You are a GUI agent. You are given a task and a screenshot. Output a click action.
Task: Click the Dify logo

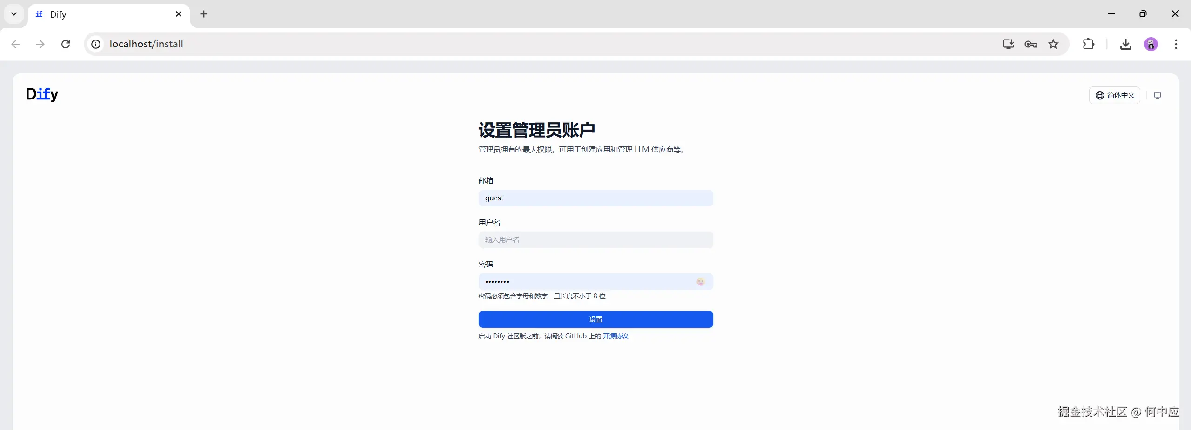[x=42, y=94]
